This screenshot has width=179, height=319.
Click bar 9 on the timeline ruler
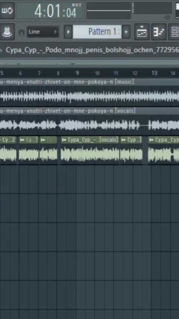[77, 73]
